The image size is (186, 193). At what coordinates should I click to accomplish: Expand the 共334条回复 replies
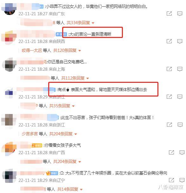point(80,23)
